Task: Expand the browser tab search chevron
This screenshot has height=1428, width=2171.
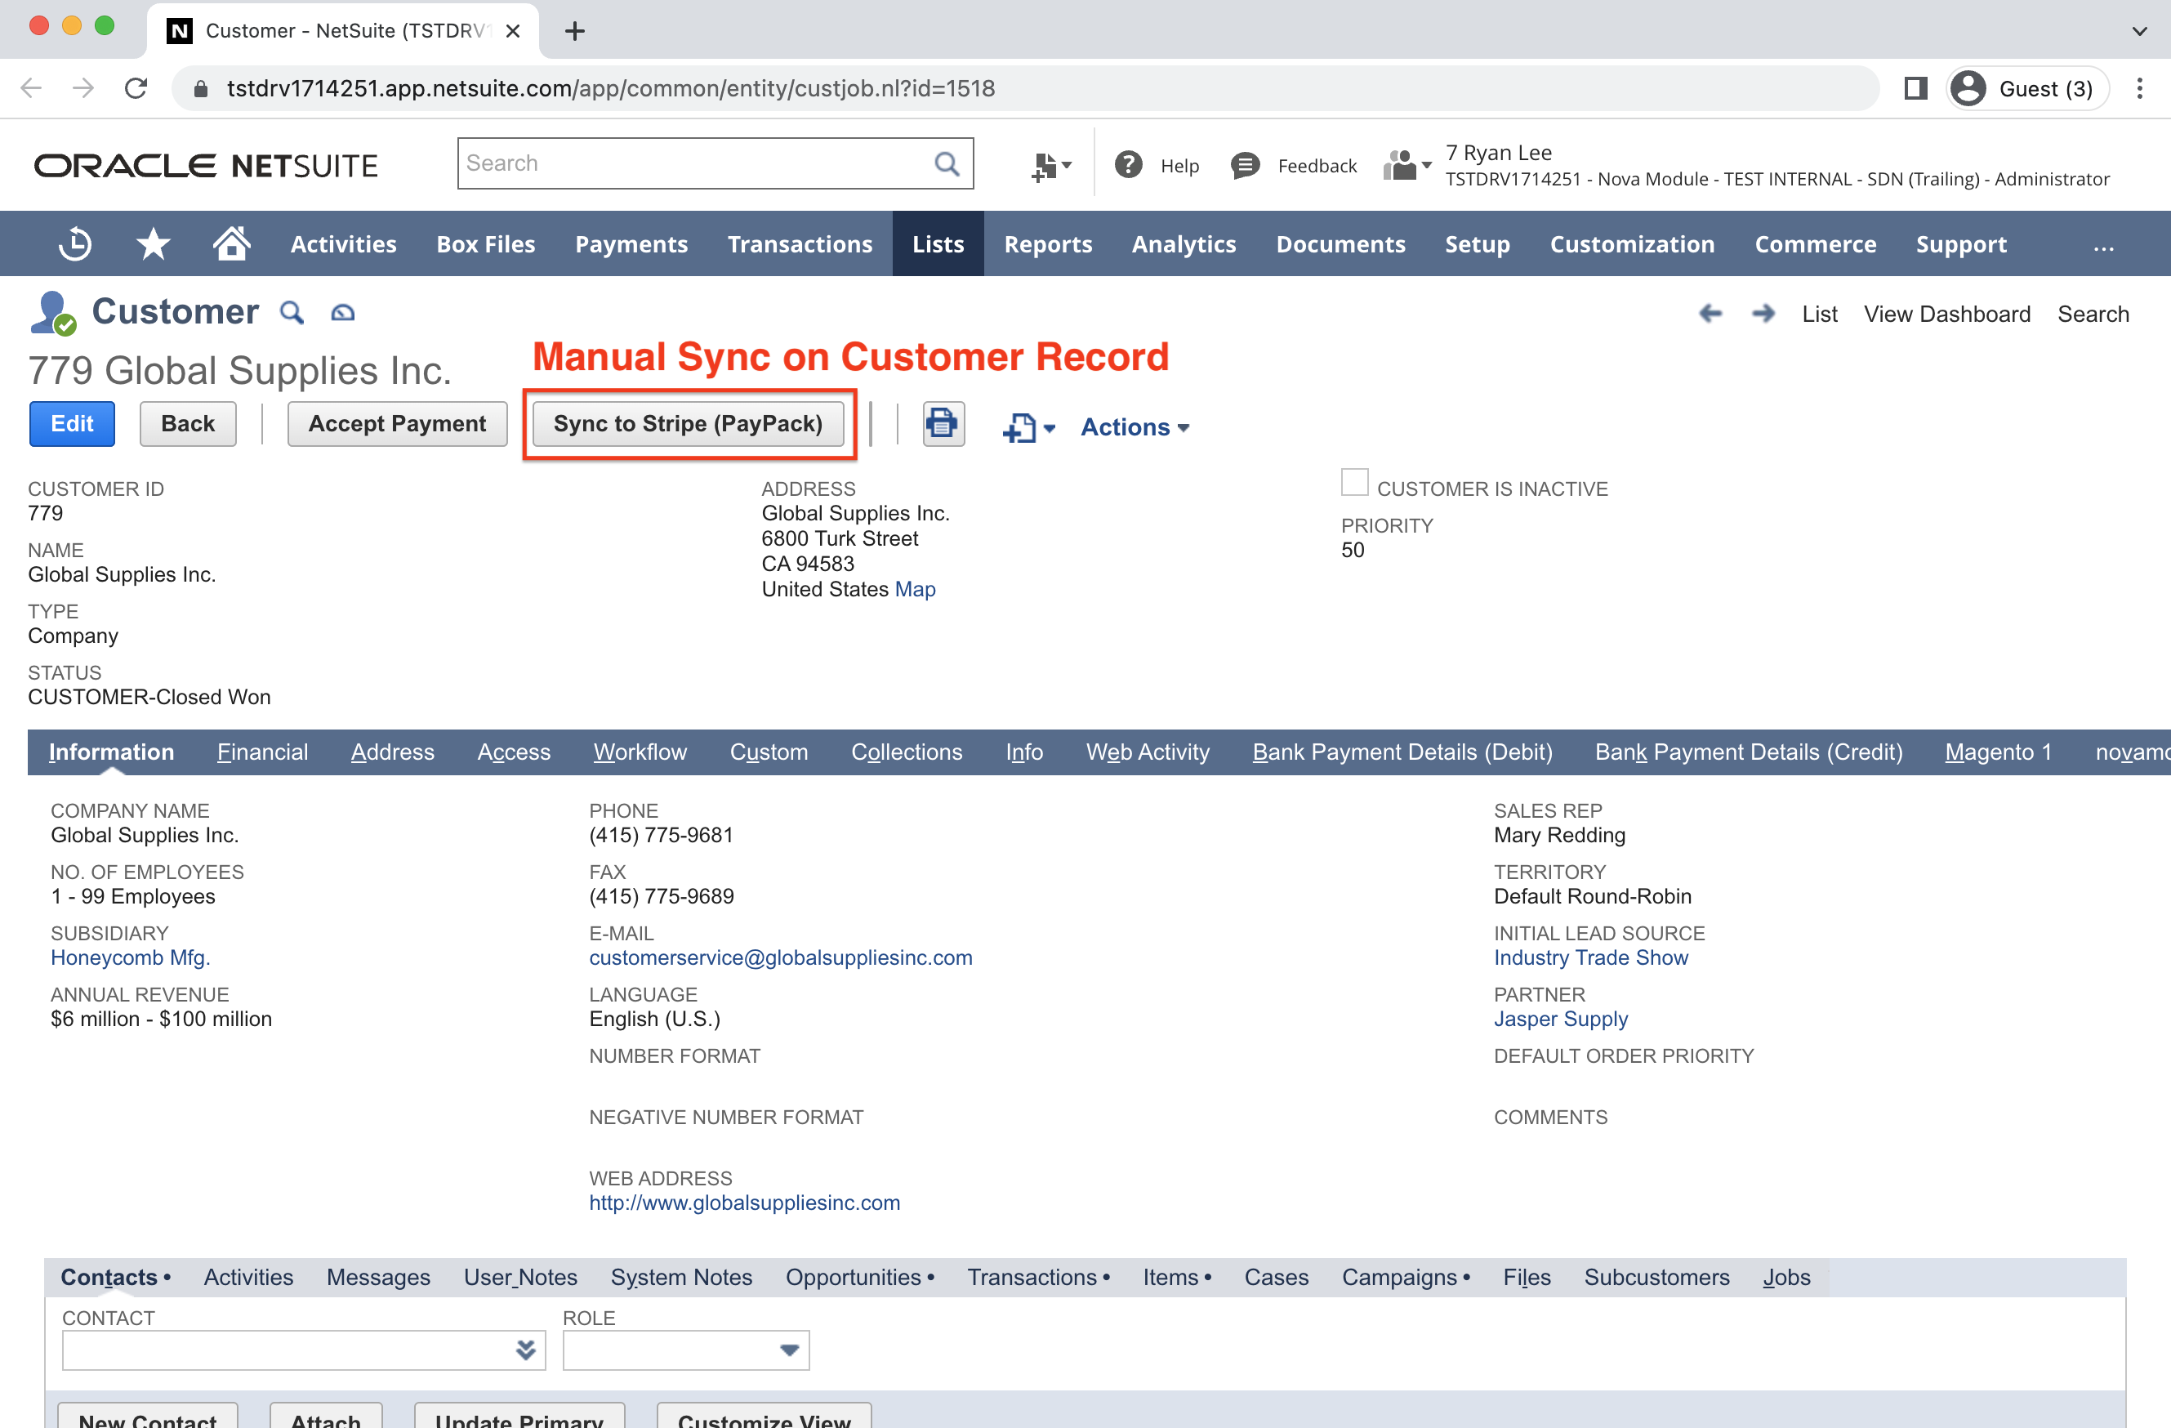Action: coord(2139,31)
